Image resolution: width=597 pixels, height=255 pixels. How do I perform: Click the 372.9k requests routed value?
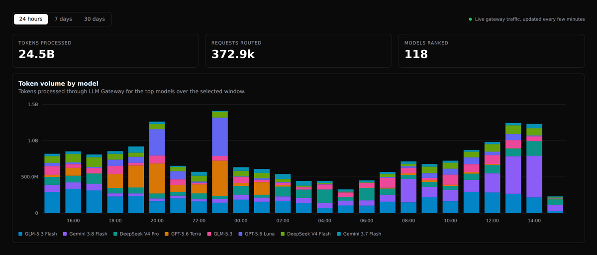(233, 54)
